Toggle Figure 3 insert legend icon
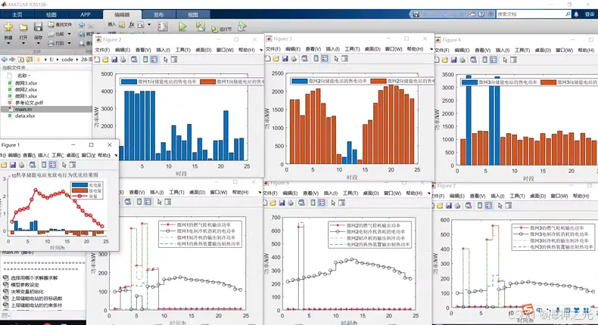Image resolution: width=598 pixels, height=325 pixels. pyautogui.click(x=325, y=59)
